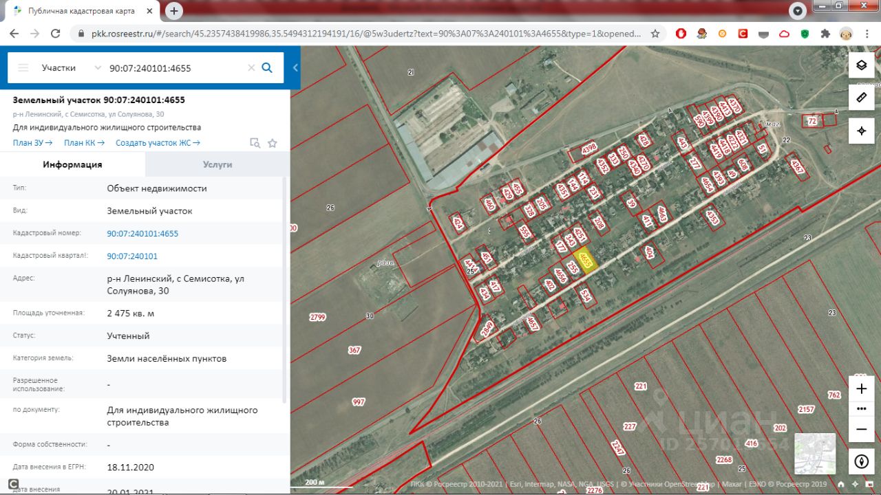Add the parcel to favorites star
The image size is (881, 495).
[x=273, y=143]
